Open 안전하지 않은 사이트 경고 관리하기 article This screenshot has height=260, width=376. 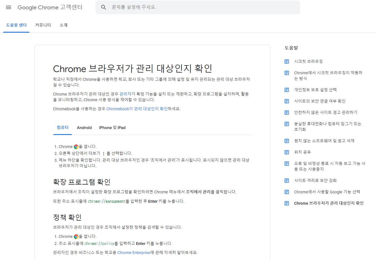(x=326, y=112)
